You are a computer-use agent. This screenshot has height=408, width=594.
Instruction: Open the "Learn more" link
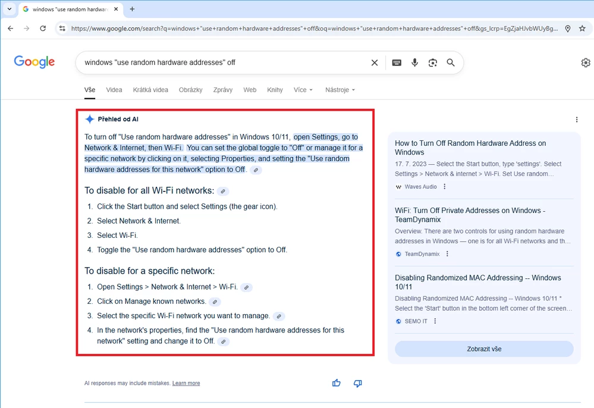pyautogui.click(x=186, y=383)
